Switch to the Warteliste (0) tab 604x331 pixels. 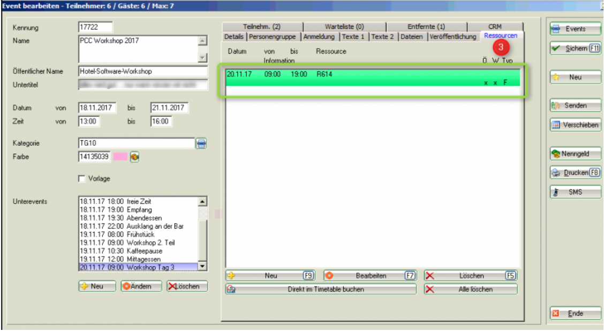point(344,27)
